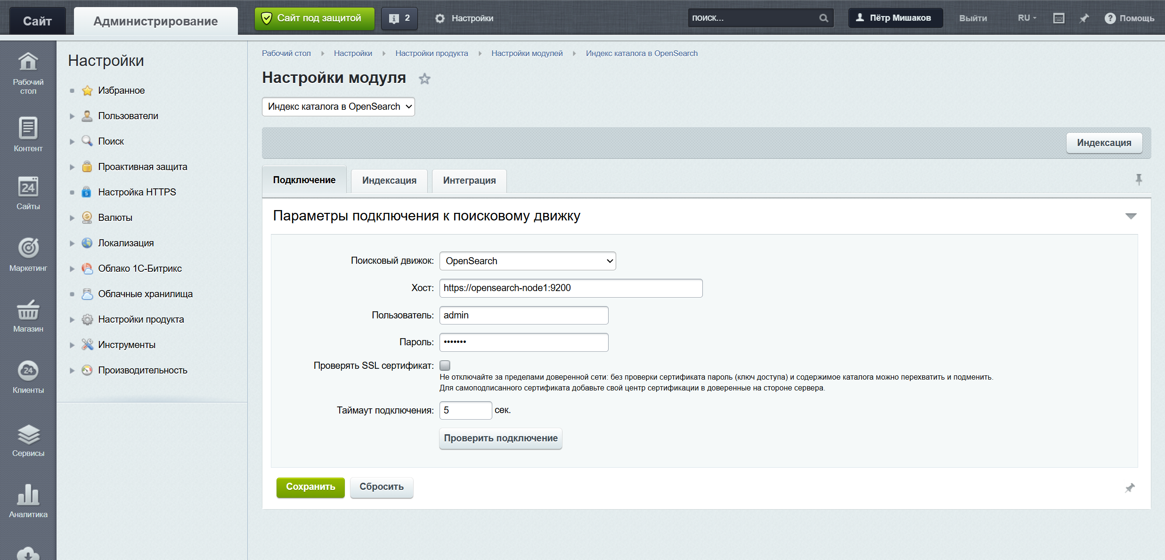Image resolution: width=1165 pixels, height=560 pixels.
Task: Open Облачные хранилища in settings tree
Action: coord(145,294)
